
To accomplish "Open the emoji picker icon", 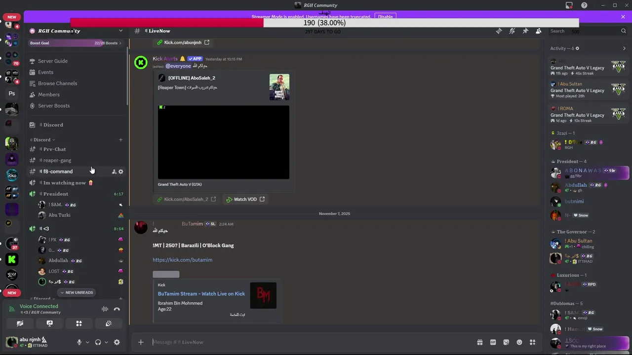I will (x=519, y=342).
